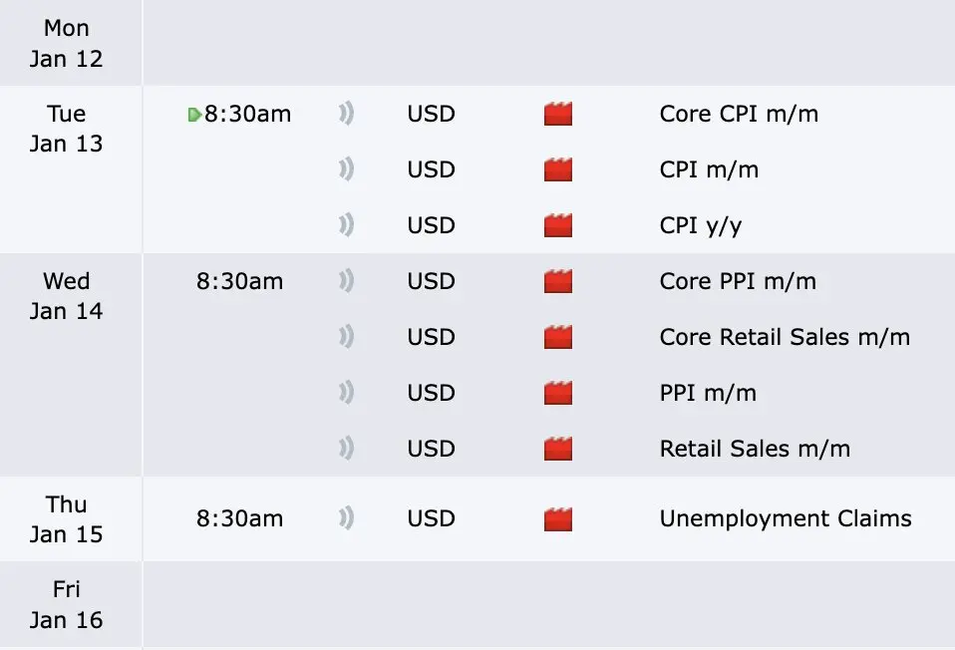Open the CPI y/y event link

pos(701,226)
